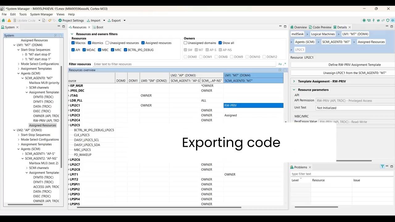Open the File menu
This screenshot has height=222, width=395.
point(4,14)
